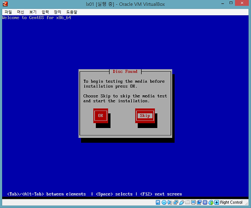Click the optical disc status icon
251x208 pixels.
coord(164,202)
